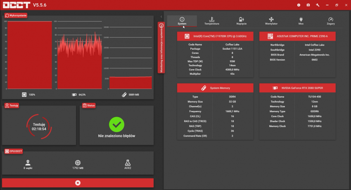Click the Coffee Lake code name value
Image resolution: width=351 pixels, height=190 pixels.
pos(232,44)
